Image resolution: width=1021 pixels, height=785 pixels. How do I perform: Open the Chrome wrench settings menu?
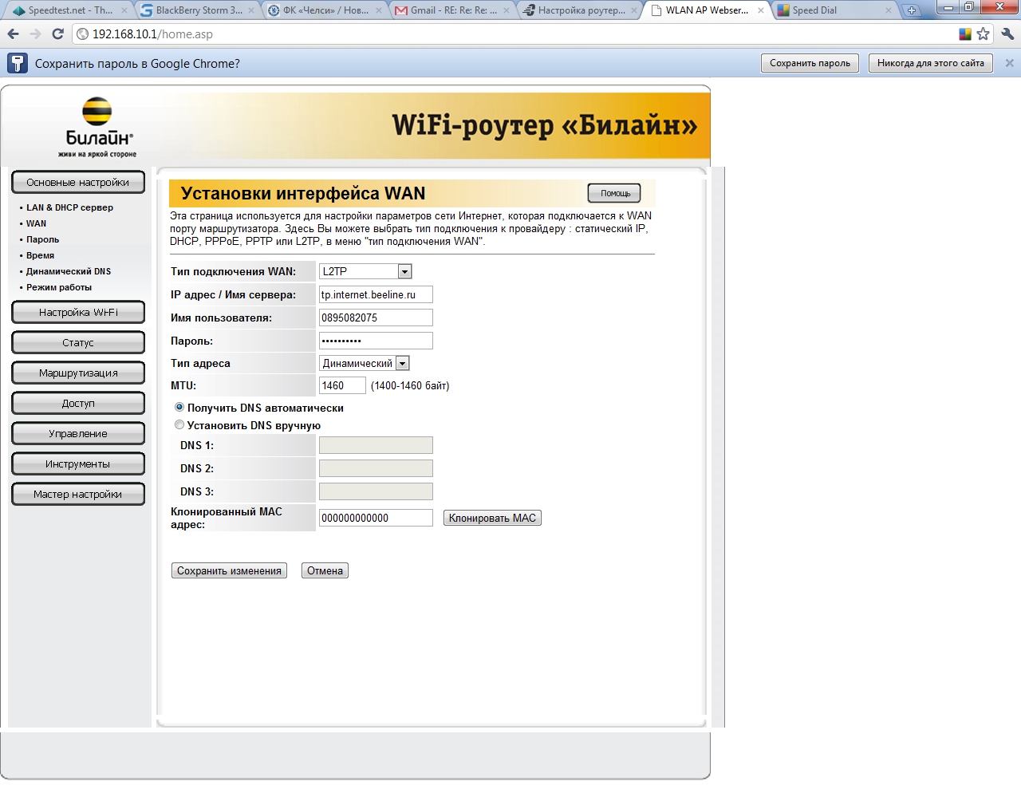[1007, 34]
